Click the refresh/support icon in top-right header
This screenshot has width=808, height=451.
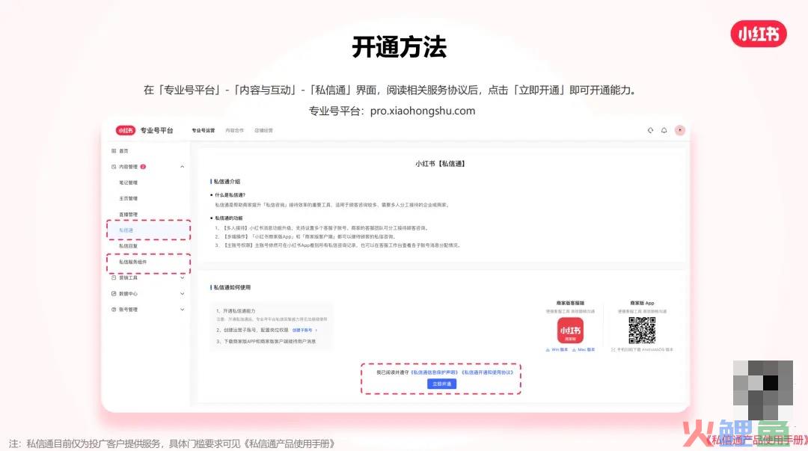coord(650,130)
